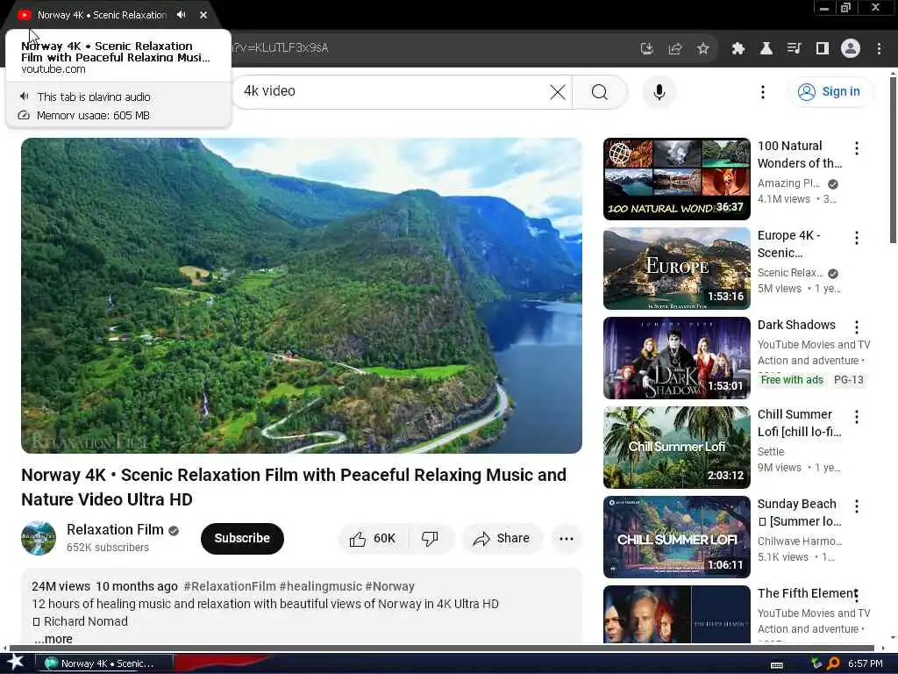
Task: Click the magnifier search button
Action: tap(600, 91)
